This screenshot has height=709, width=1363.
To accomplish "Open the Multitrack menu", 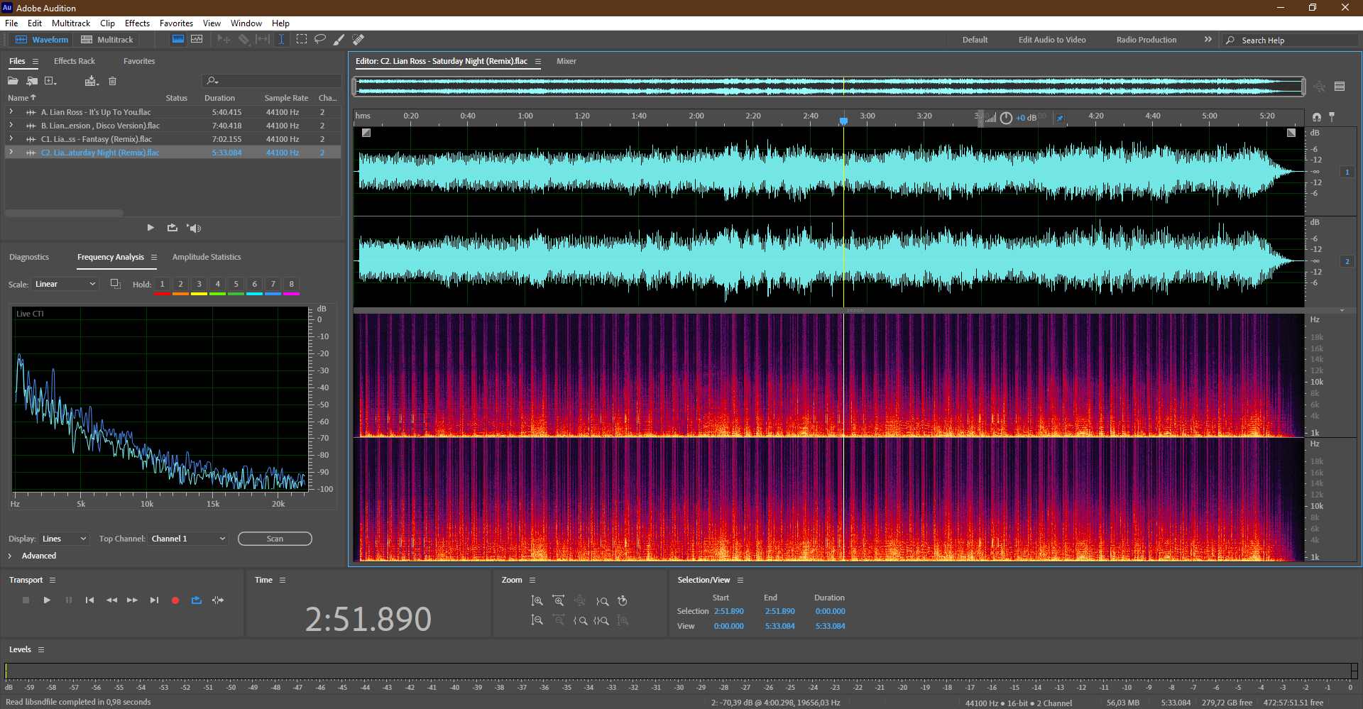I will pos(71,23).
